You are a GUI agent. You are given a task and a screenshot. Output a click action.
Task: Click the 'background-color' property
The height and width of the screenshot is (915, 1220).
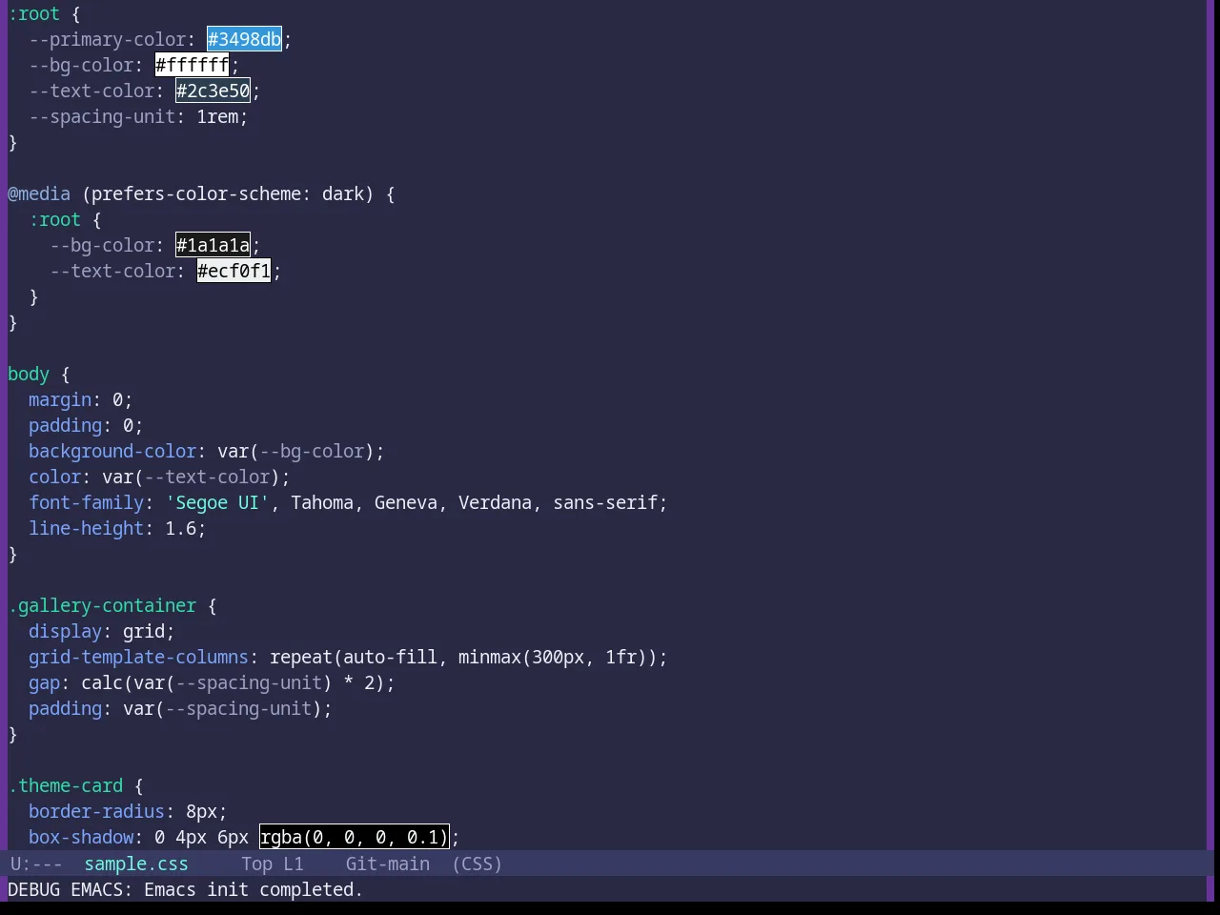[x=112, y=451]
